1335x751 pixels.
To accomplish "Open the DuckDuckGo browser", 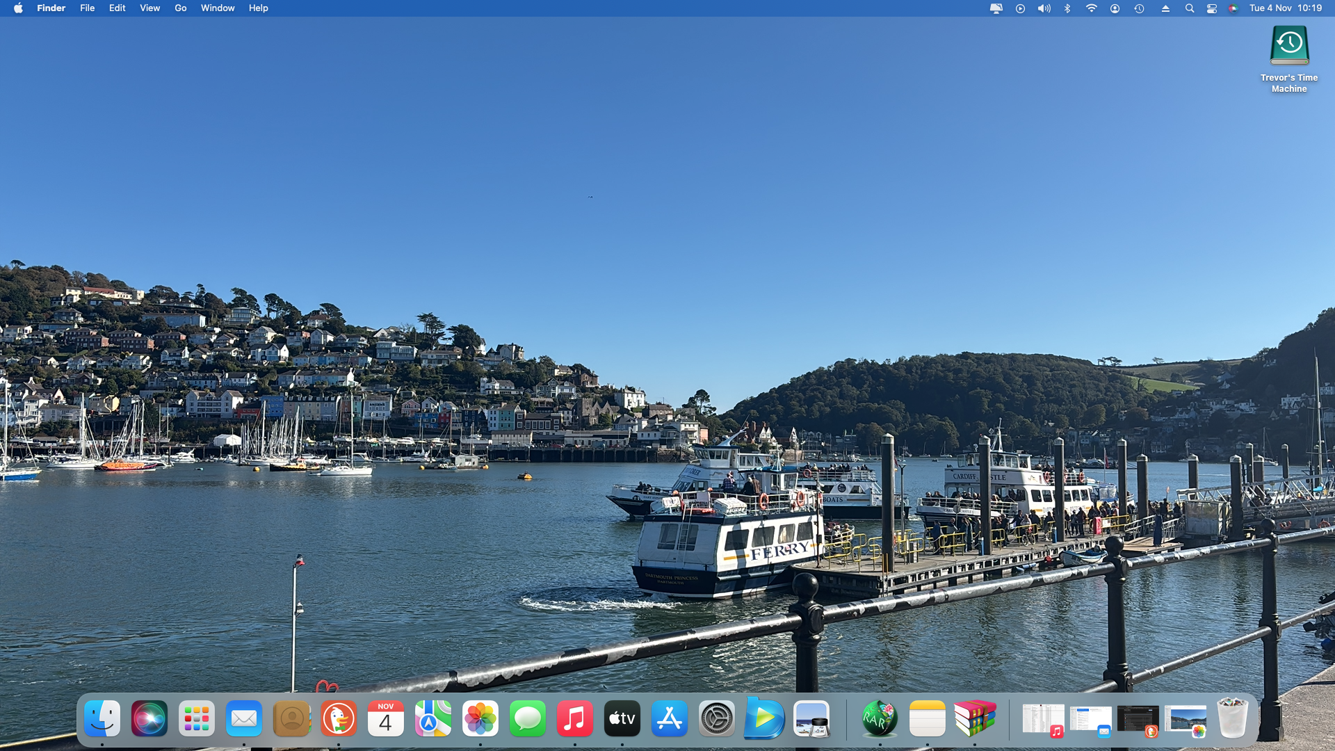I will pos(339,718).
